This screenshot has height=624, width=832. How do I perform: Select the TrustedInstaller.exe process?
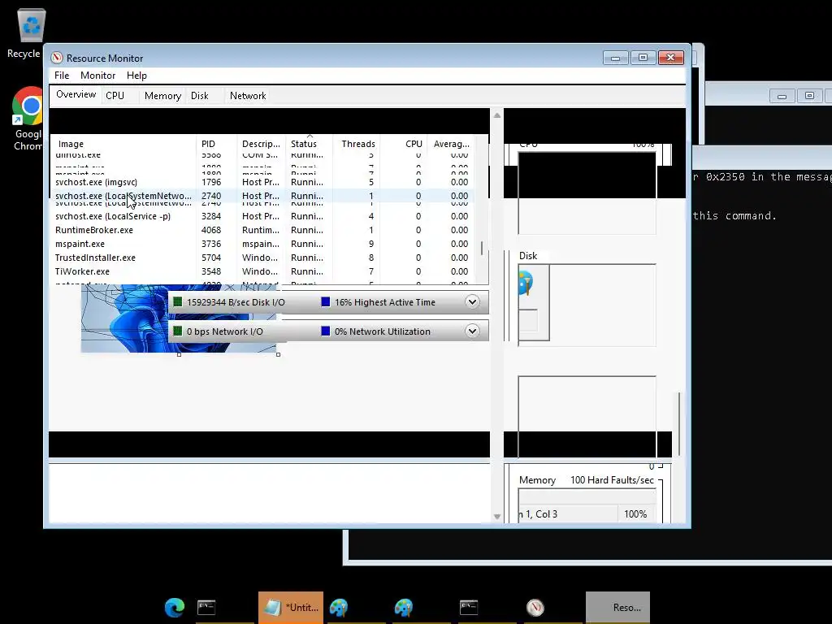(263, 258)
